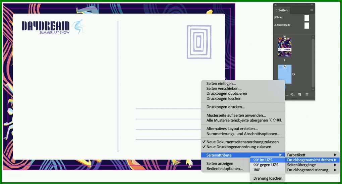Select 90° im UZS rotation
Viewport: 342px width, 184px height.
tap(268, 160)
